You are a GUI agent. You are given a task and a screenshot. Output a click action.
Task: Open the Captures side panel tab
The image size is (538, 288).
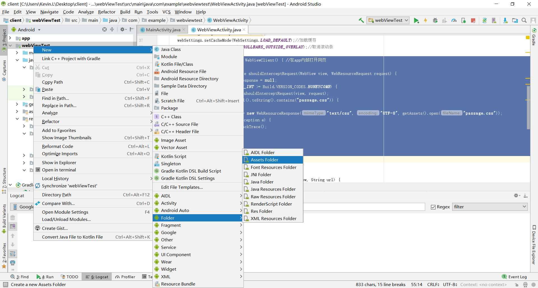pyautogui.click(x=4, y=70)
